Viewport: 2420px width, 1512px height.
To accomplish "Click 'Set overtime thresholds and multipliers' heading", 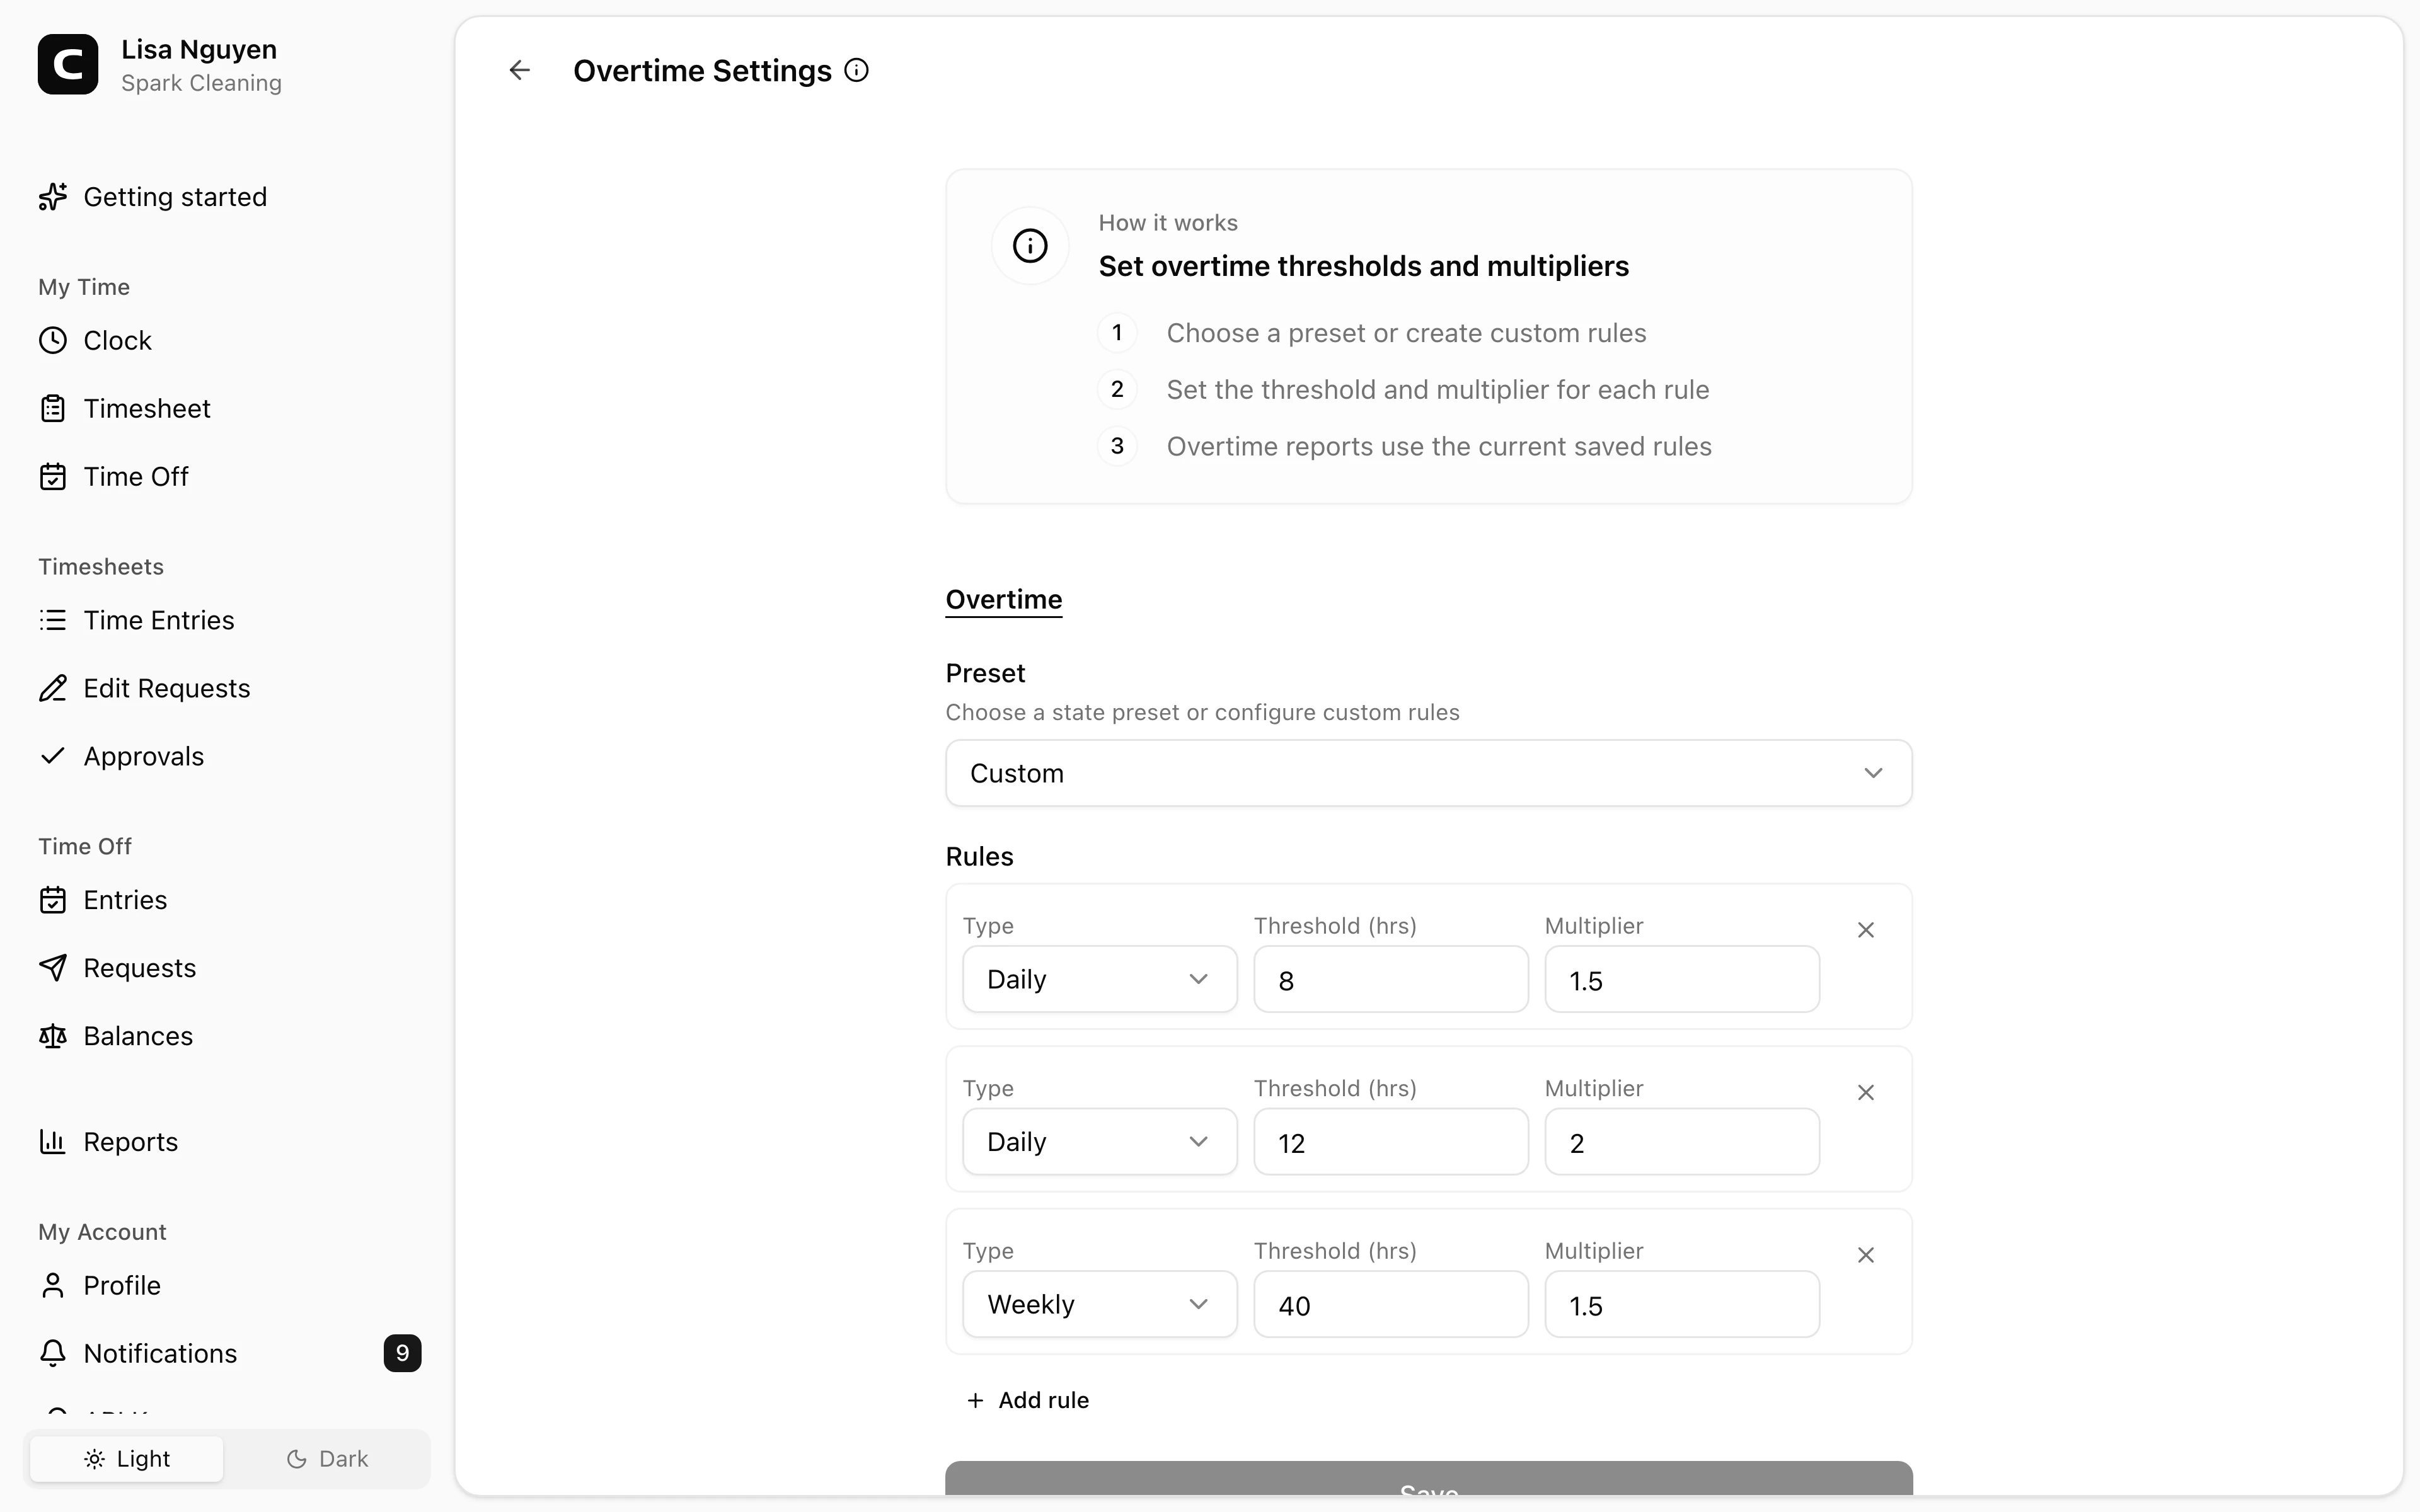I will [1363, 266].
